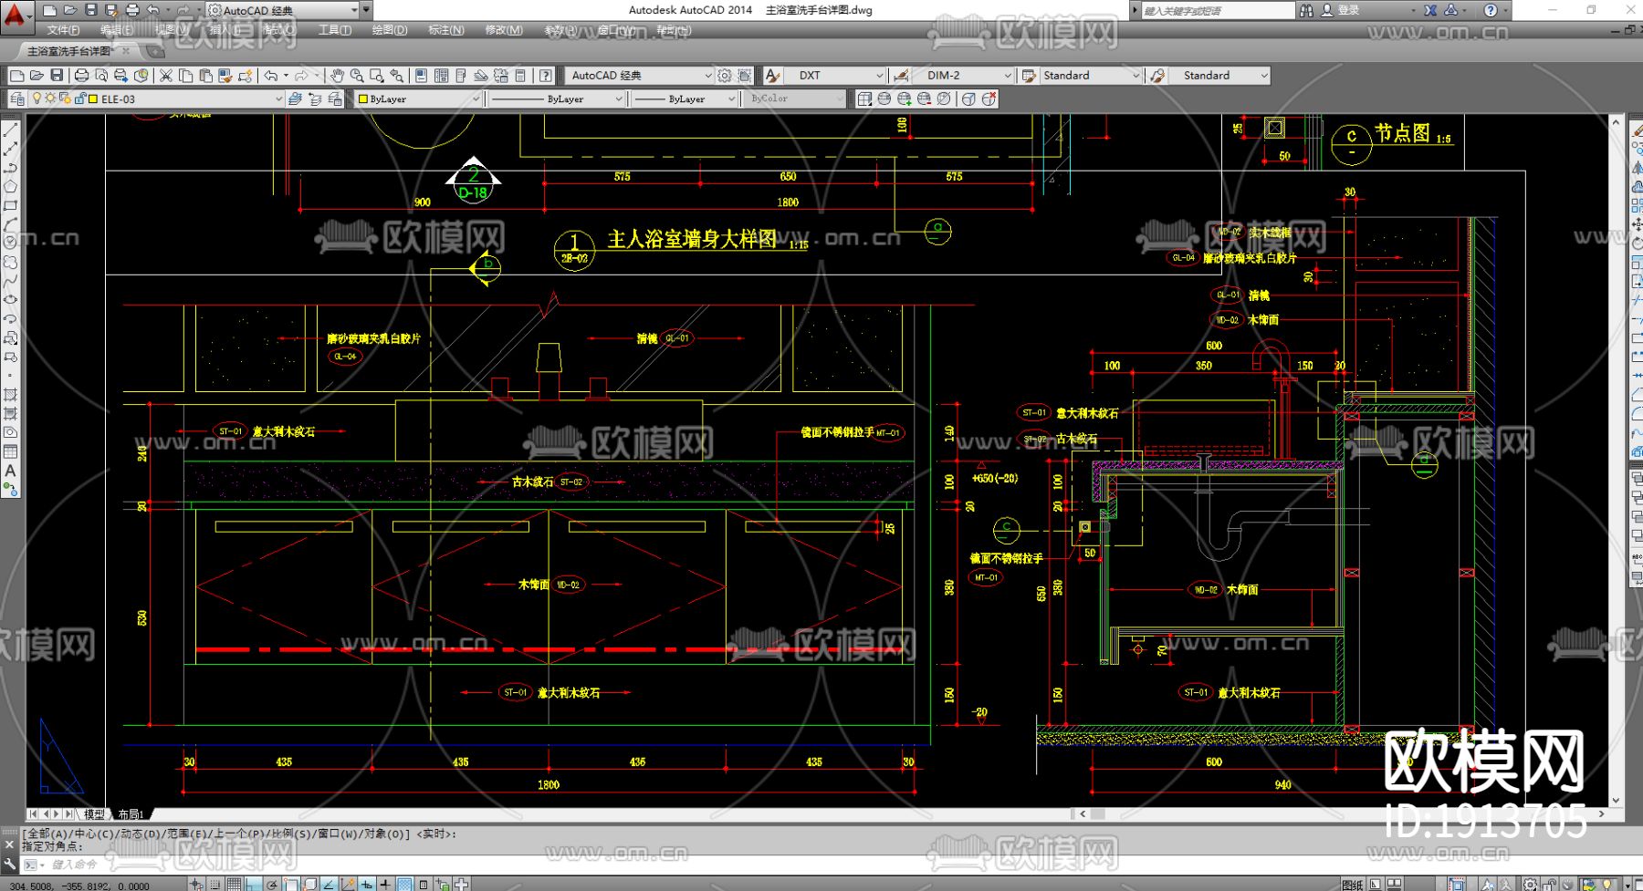This screenshot has height=891, width=1643.
Task: Open the ByLayer color control swatch
Action: [416, 98]
